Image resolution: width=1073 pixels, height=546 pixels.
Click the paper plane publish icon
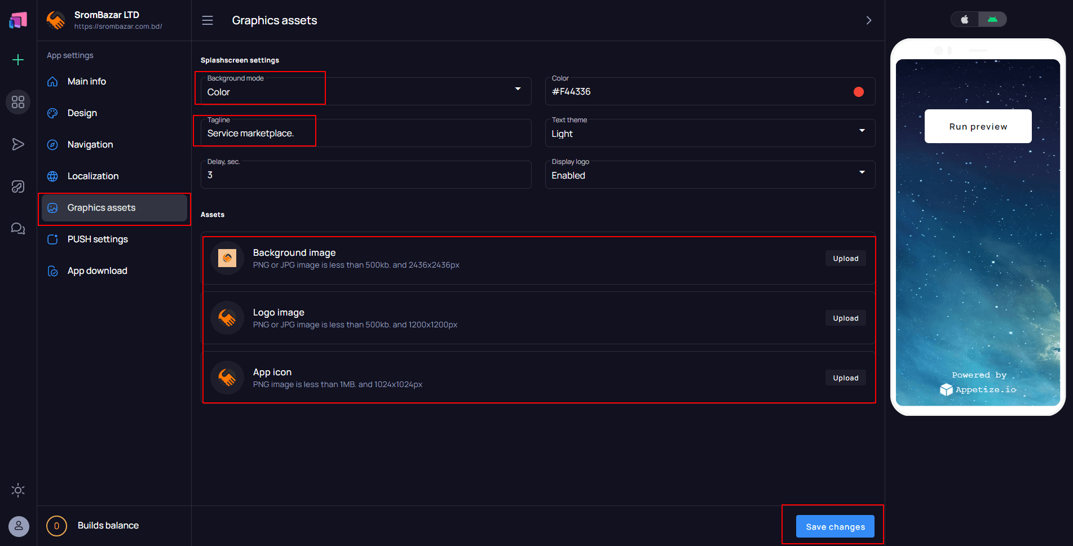[18, 144]
